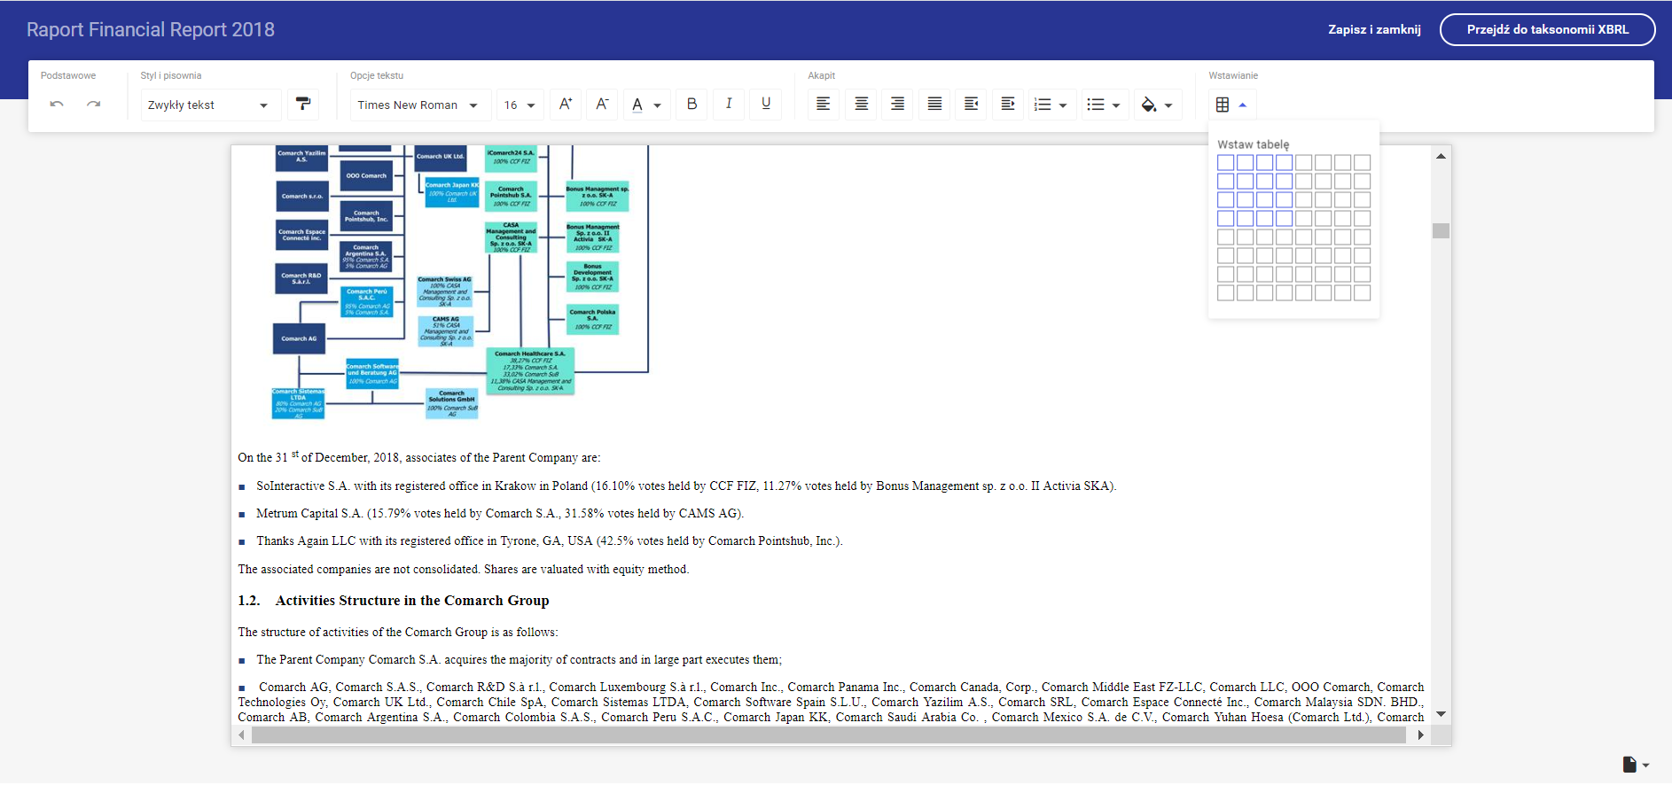Viewport: 1672px width, 785px height.
Task: Toggle italic formatting
Action: 729,105
